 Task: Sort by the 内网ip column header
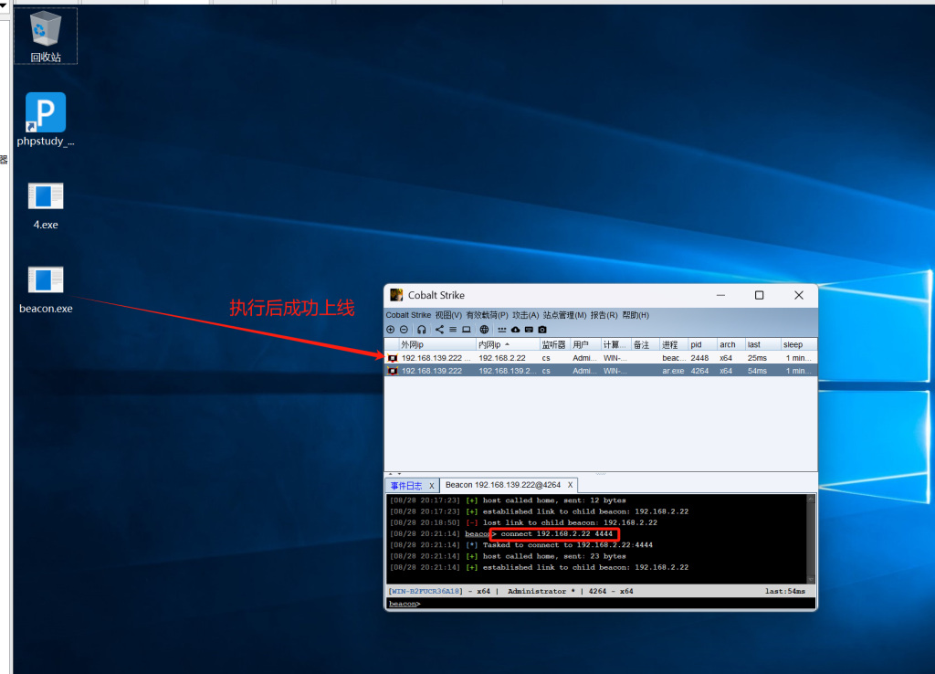tap(508, 344)
